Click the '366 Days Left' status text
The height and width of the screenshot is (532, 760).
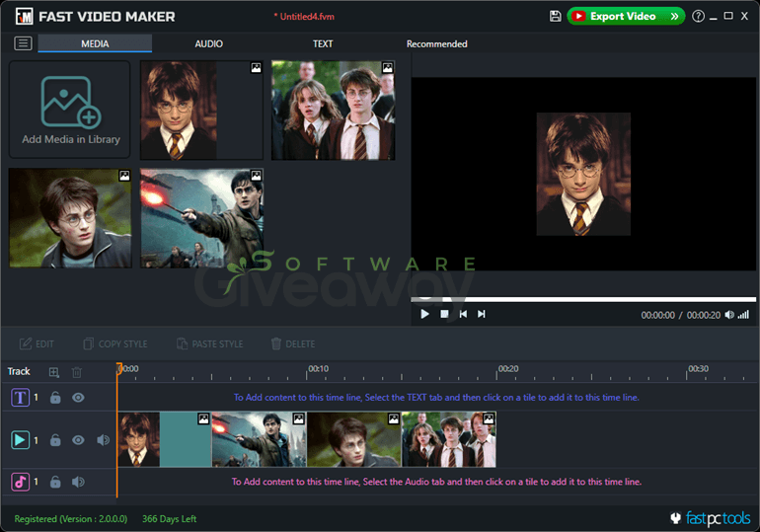pos(169,519)
